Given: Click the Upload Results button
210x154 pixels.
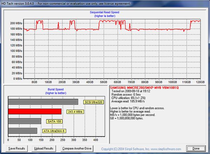Looking at the screenshot, I should (44, 148).
